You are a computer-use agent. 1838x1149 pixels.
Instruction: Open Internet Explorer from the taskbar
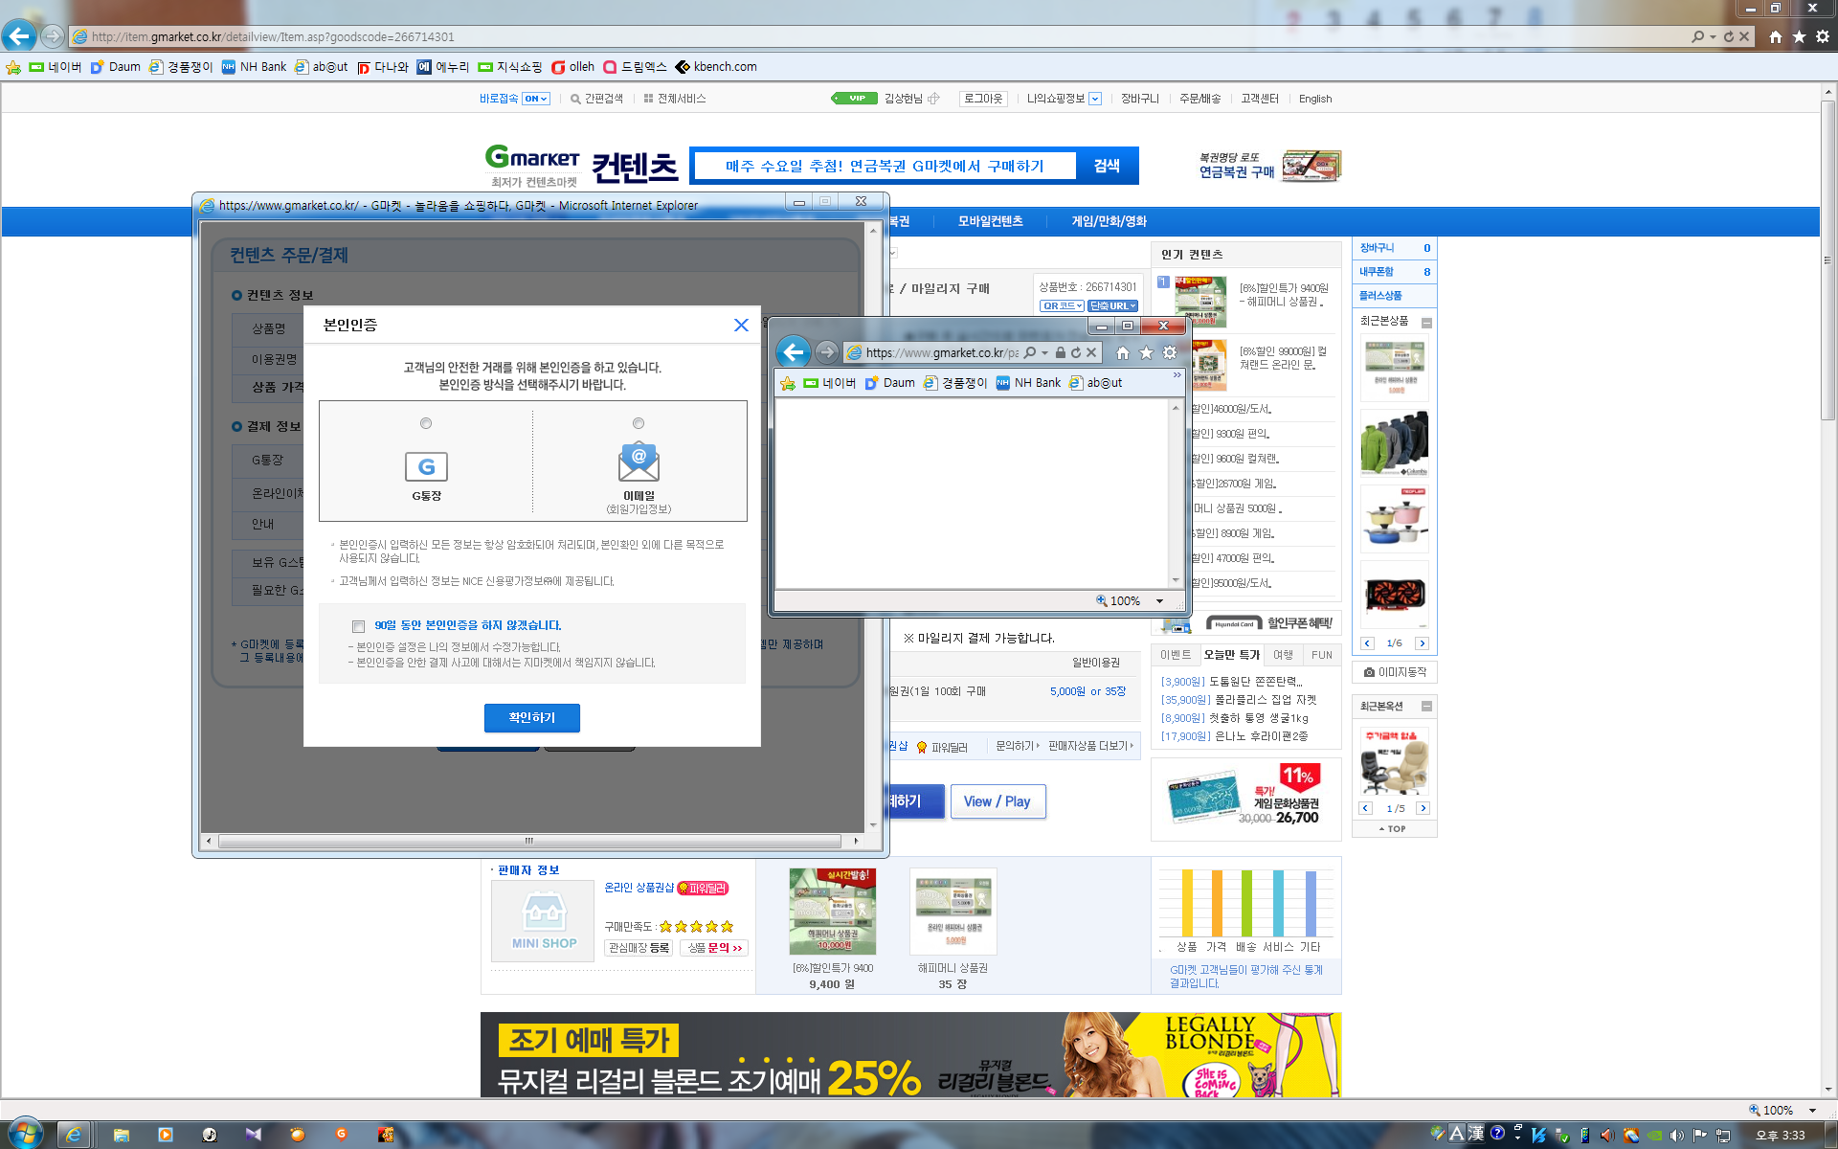point(74,1135)
